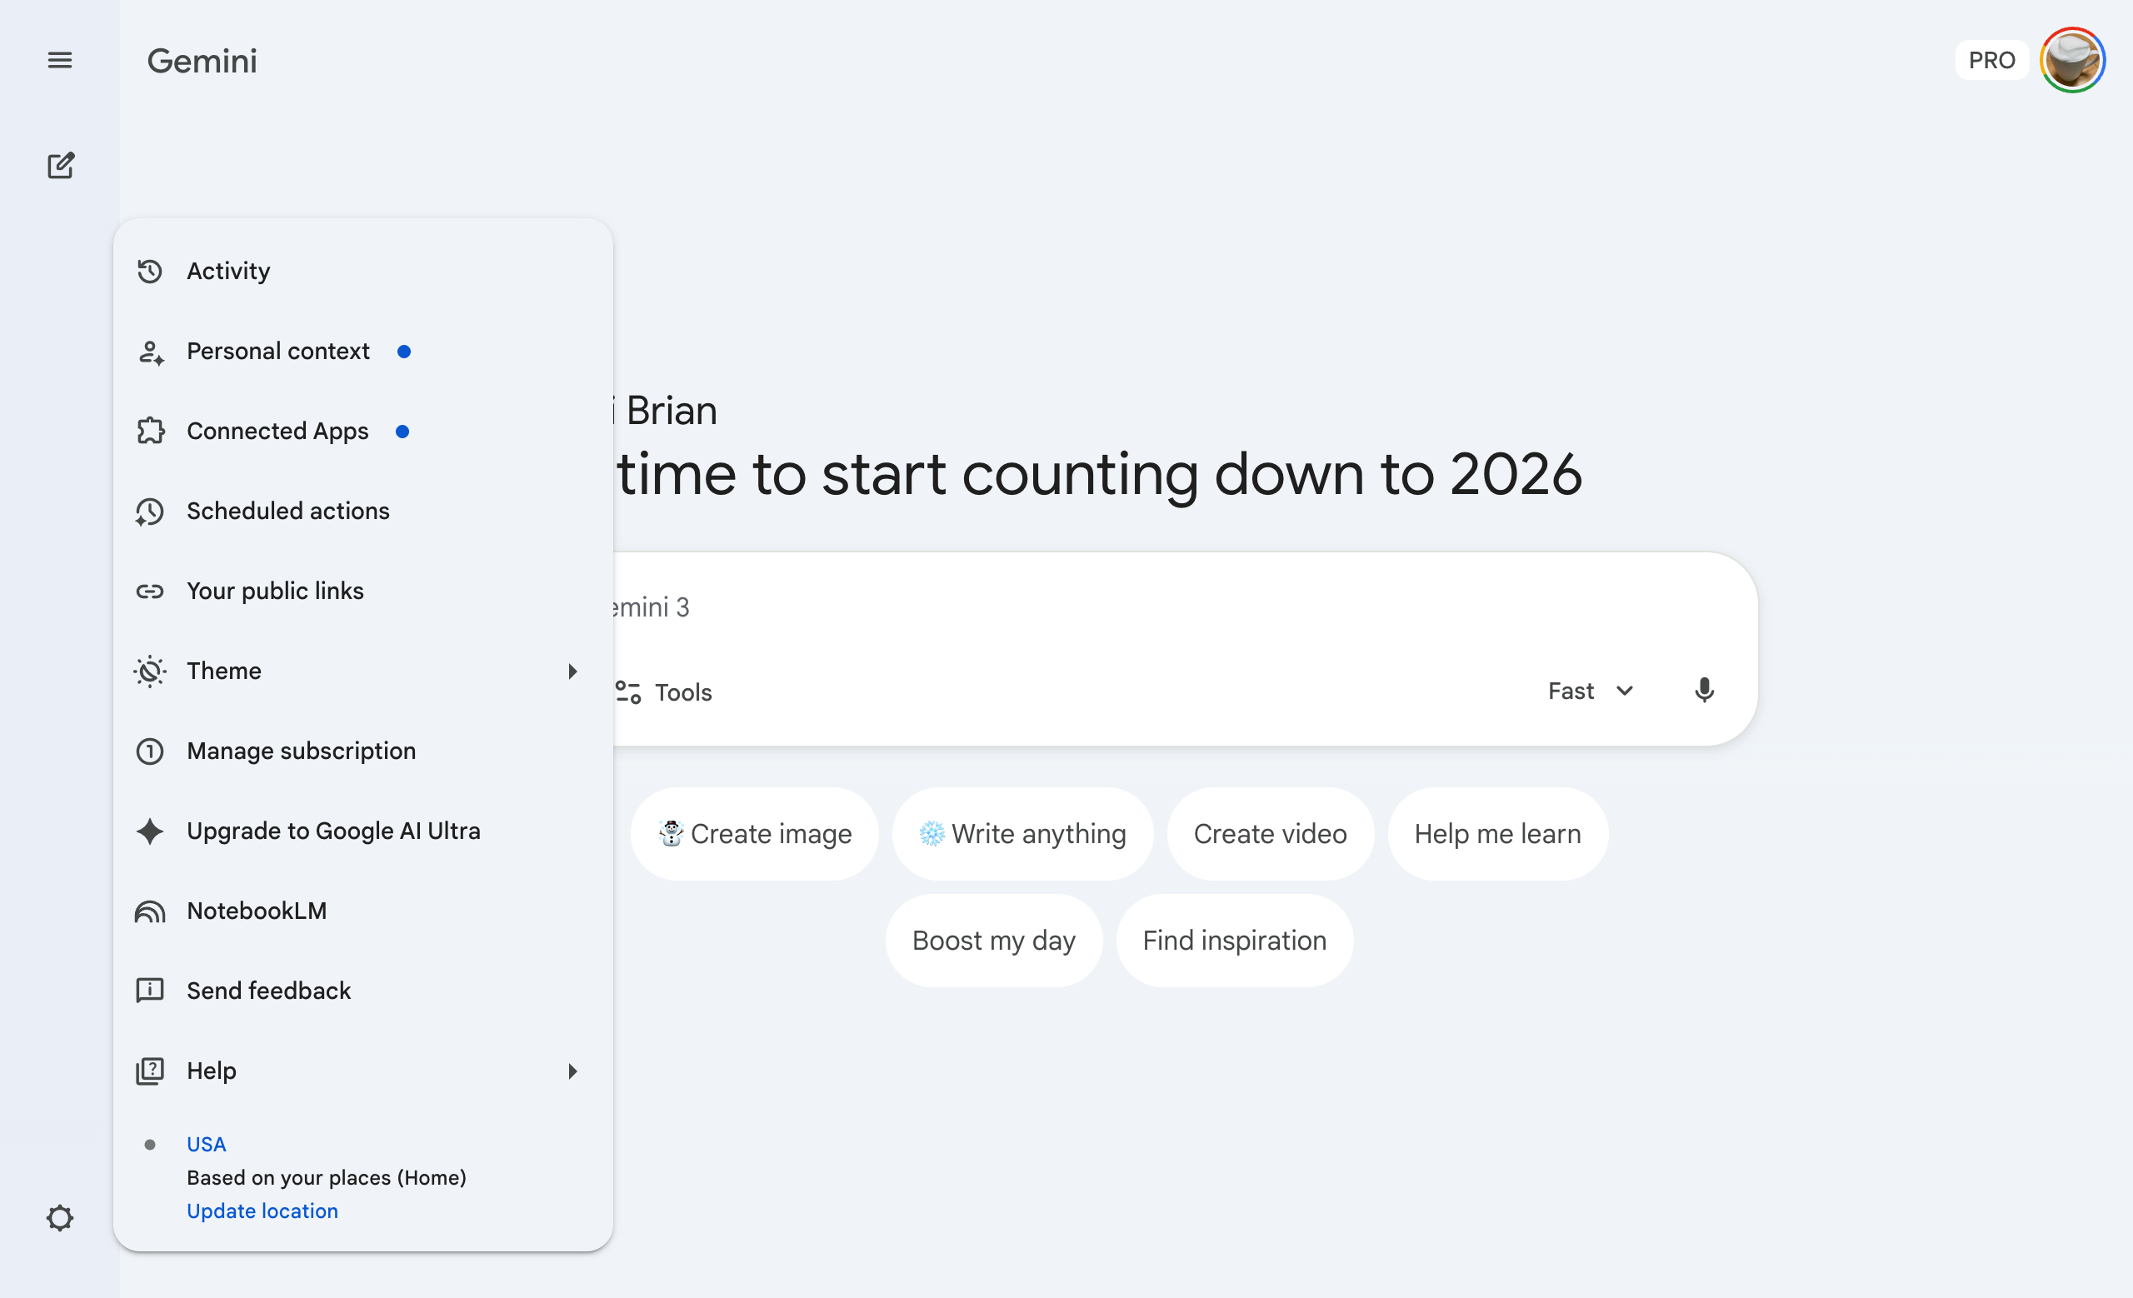The image size is (2133, 1298).
Task: Expand the Help submenu arrow
Action: coord(572,1071)
